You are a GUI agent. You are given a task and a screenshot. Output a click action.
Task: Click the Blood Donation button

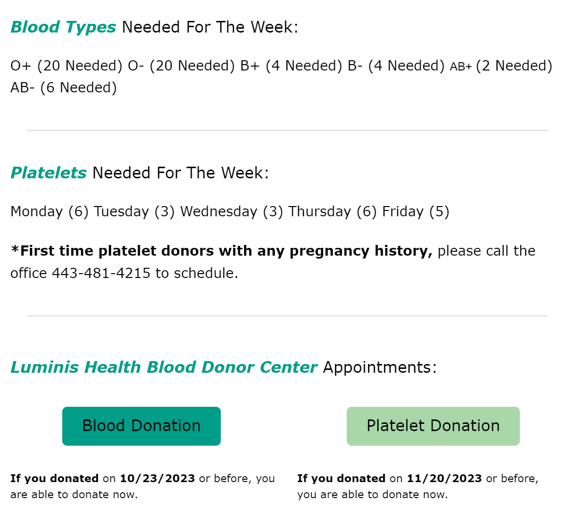[141, 426]
